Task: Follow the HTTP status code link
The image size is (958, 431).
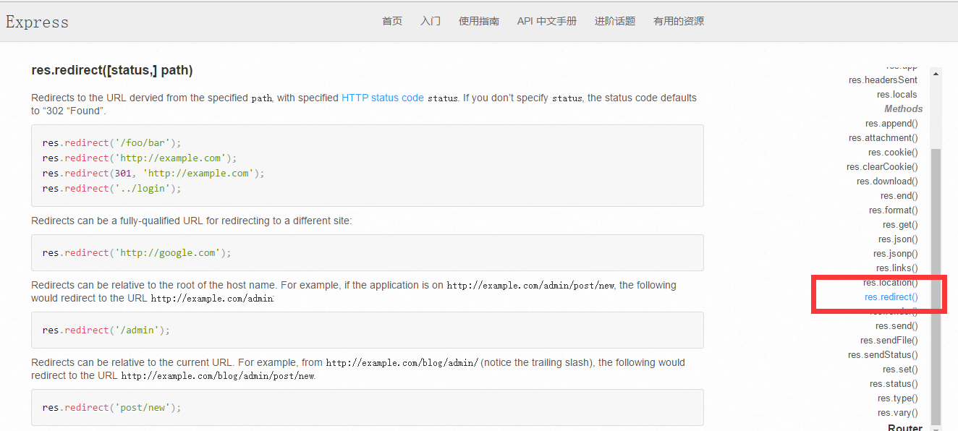Action: [x=383, y=98]
